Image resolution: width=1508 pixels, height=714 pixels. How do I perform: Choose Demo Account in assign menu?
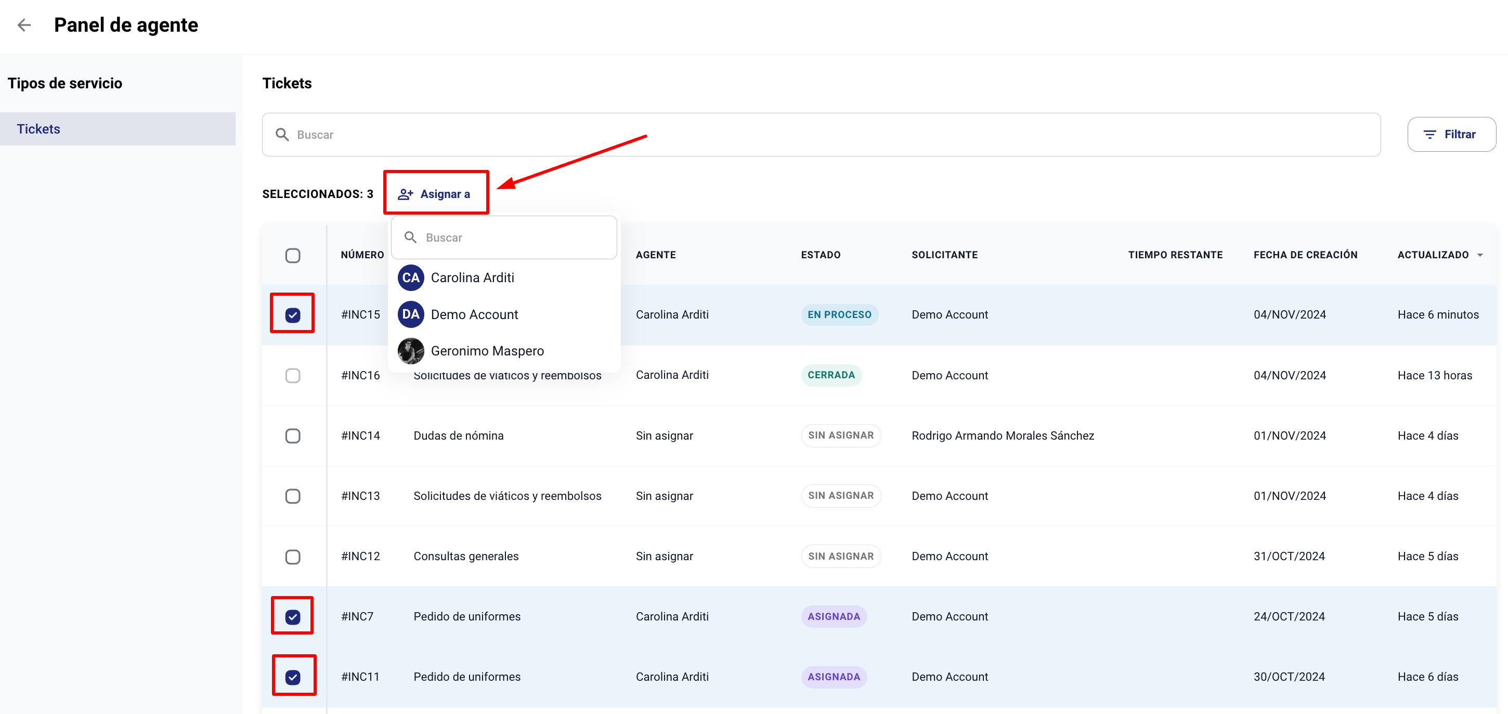(x=474, y=315)
